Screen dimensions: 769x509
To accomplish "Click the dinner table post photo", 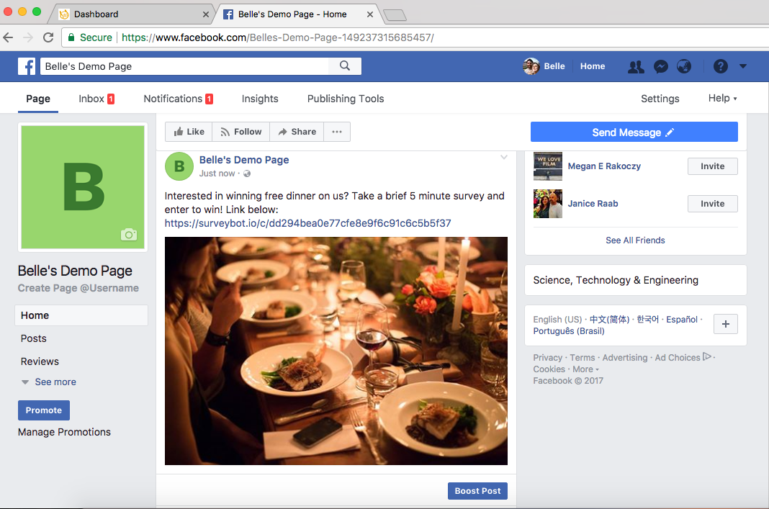I will (336, 351).
